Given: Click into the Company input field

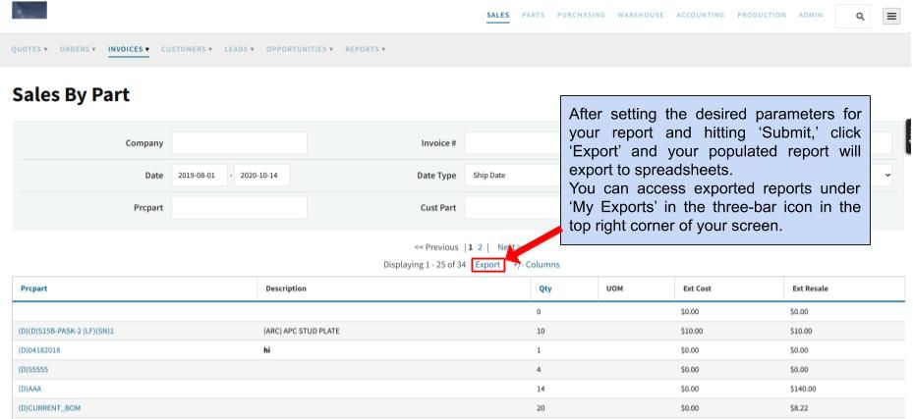Looking at the screenshot, I should coord(240,143).
